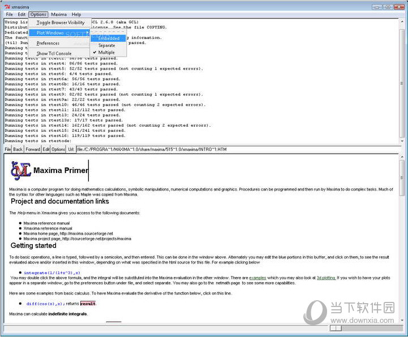408x337 pixels.
Task: Expand the Plot Windows submenu
Action: (x=59, y=33)
